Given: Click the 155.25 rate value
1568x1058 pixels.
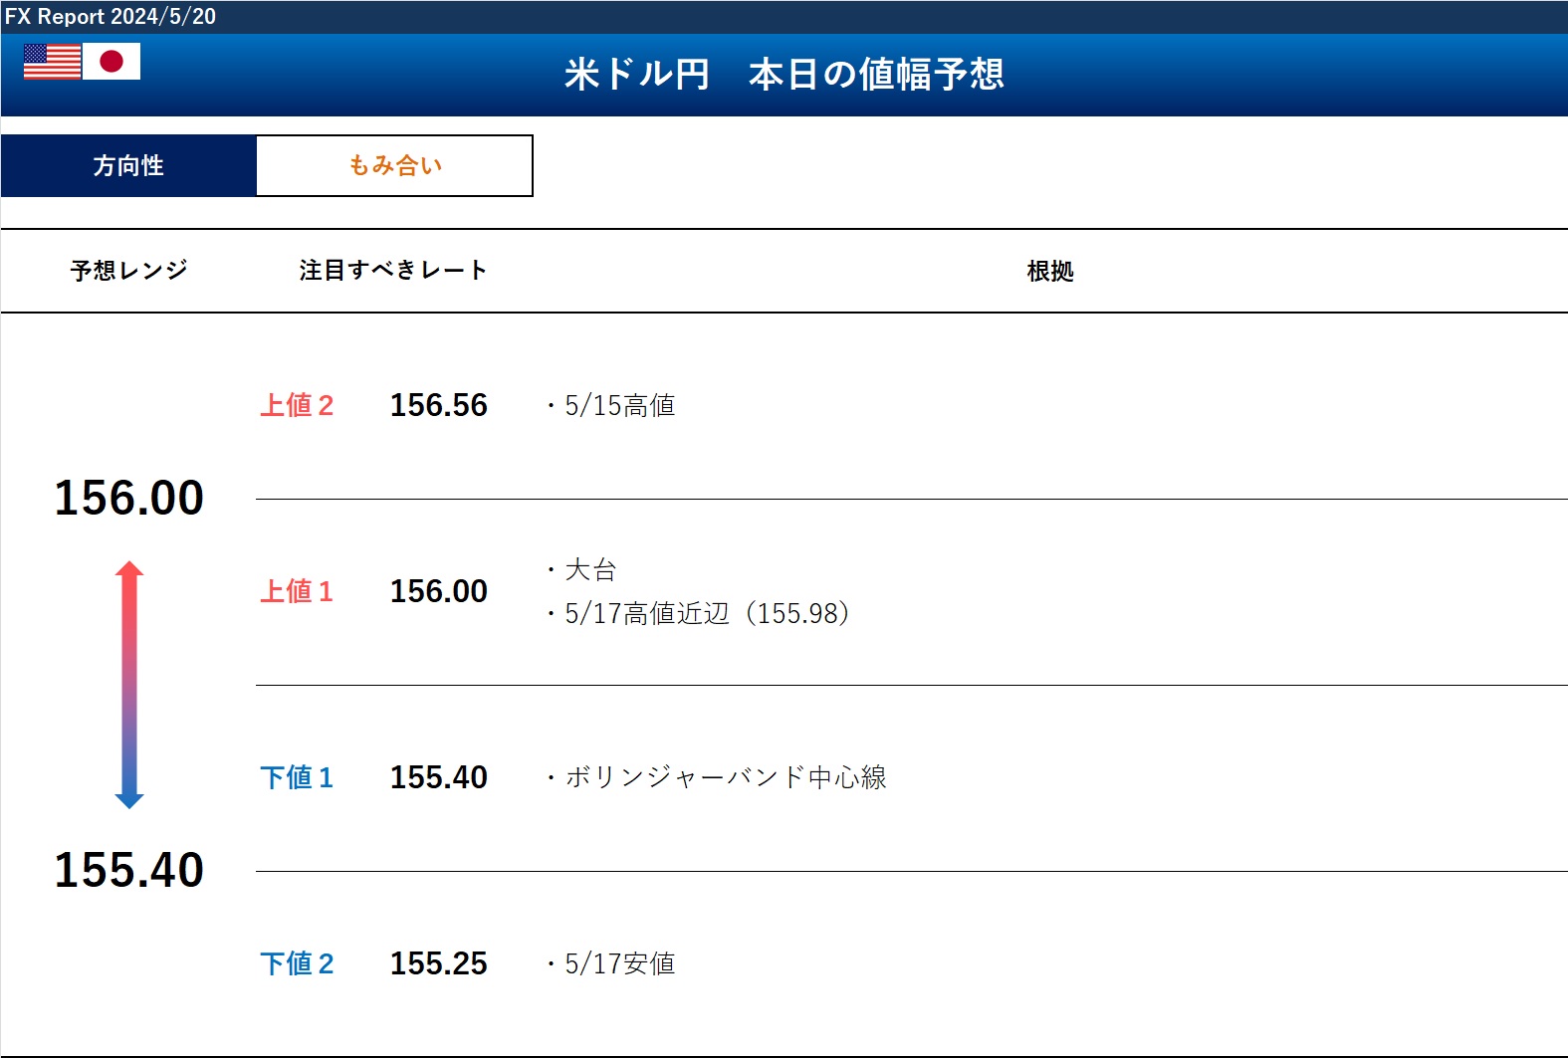Looking at the screenshot, I should point(439,964).
